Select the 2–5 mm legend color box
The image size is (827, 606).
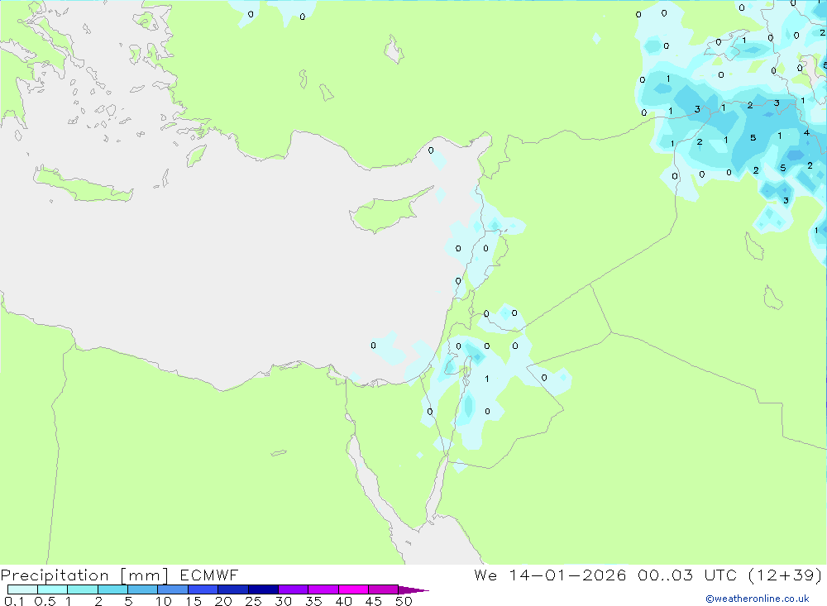point(112,589)
